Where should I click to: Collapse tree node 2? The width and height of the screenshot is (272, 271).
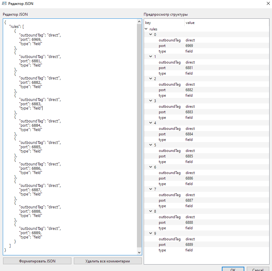tap(150, 79)
